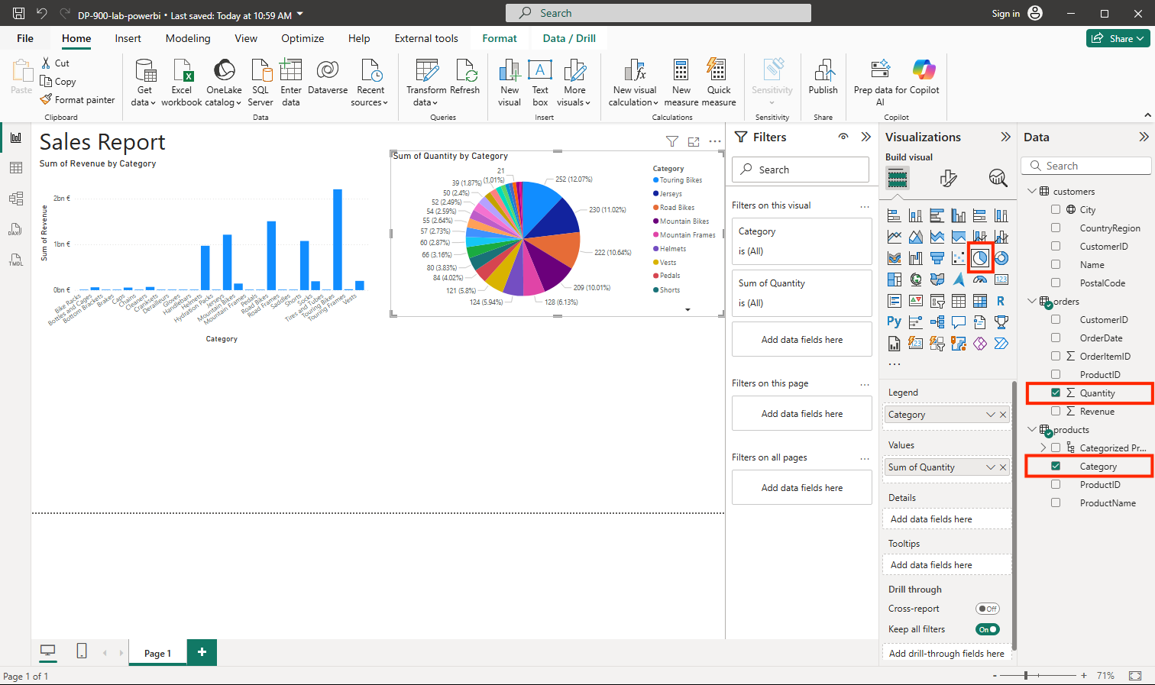Check the PostalCode field checkbox

(x=1056, y=283)
